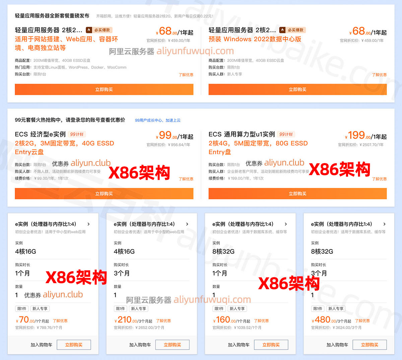Buy the Windows 2022 lightweight server via 立即购买
The width and height of the screenshot is (402, 360).
click(297, 90)
